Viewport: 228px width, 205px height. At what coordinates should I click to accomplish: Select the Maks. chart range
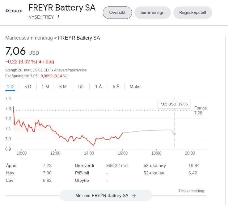[x=136, y=87]
